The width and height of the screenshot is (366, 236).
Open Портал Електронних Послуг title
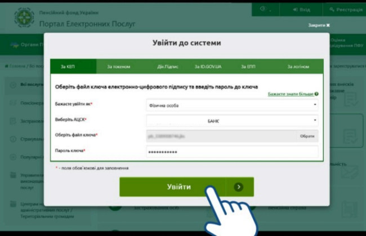coord(87,24)
